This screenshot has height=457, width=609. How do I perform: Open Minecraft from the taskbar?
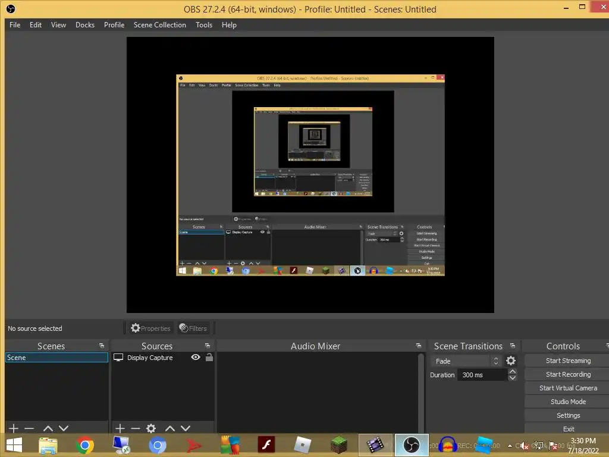[x=339, y=445]
